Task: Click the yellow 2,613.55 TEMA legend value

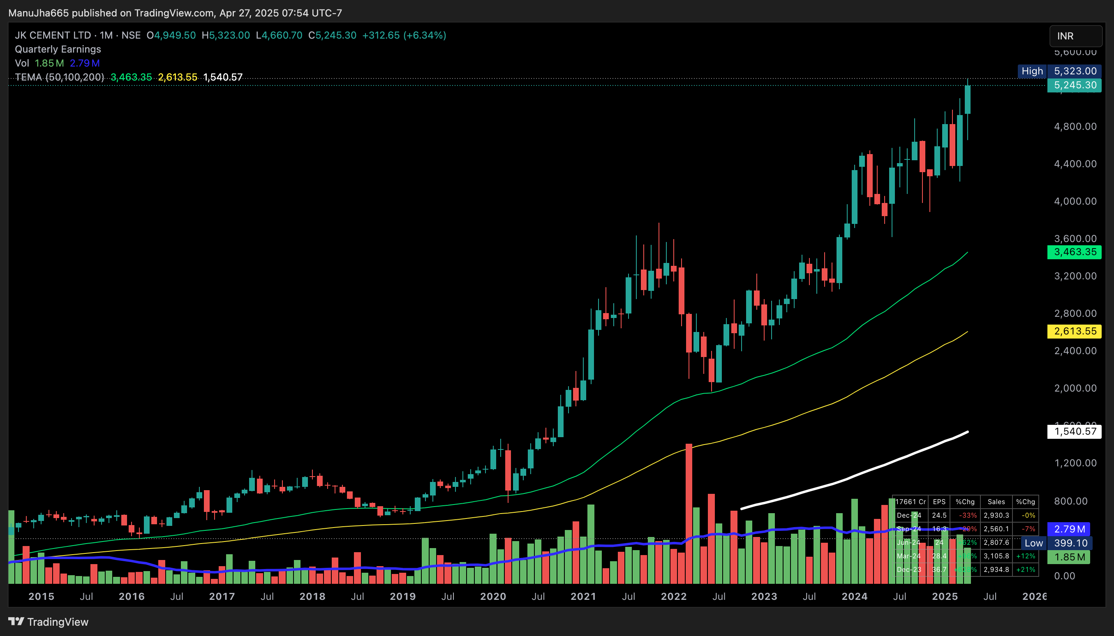Action: pyautogui.click(x=178, y=77)
